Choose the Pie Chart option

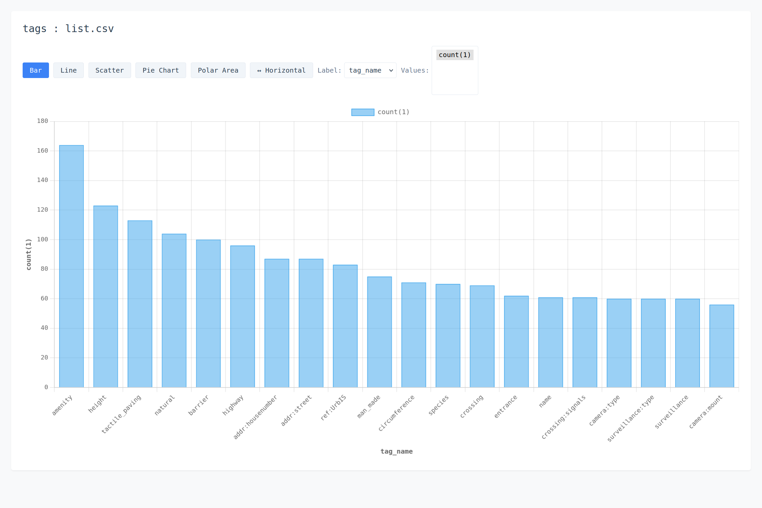tap(160, 70)
